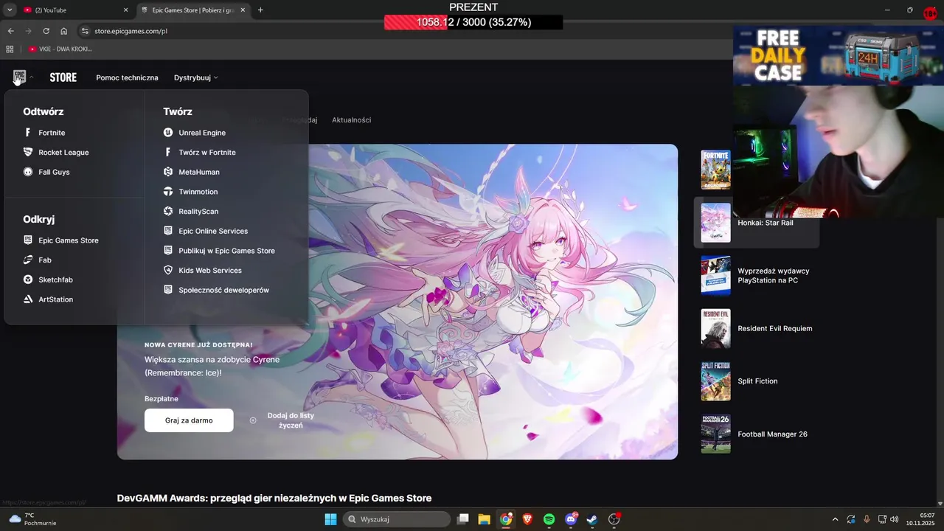Open the Unreal Engine text link
944x531 pixels.
202,133
